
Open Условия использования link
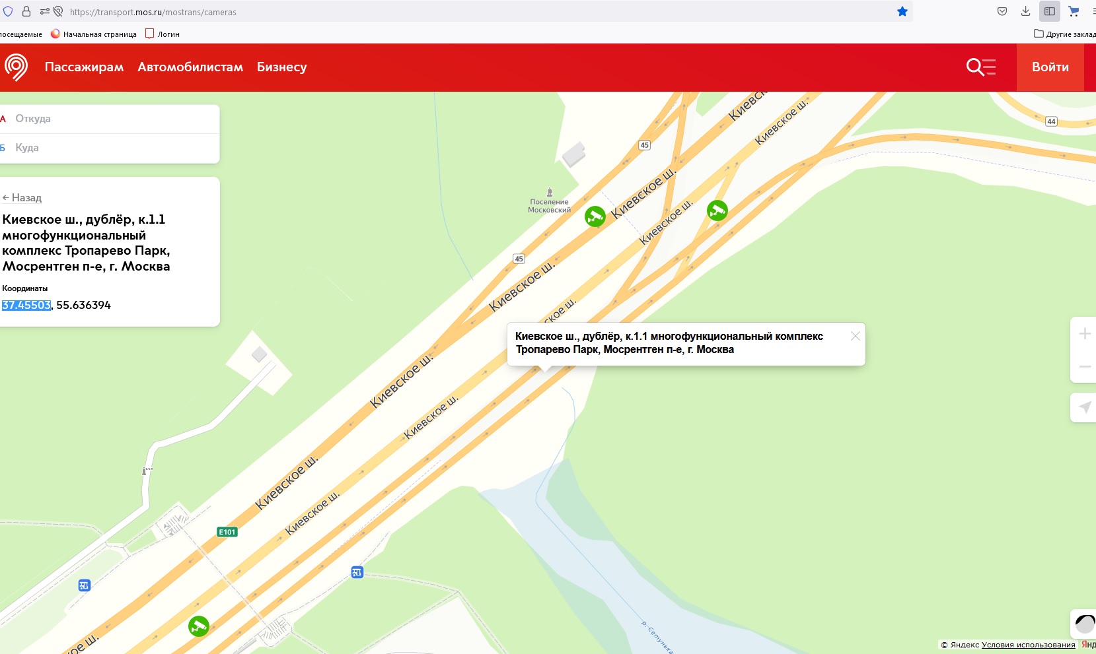click(x=1028, y=645)
